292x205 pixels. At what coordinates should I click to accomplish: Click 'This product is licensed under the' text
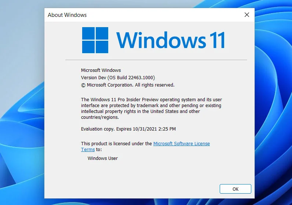point(116,143)
